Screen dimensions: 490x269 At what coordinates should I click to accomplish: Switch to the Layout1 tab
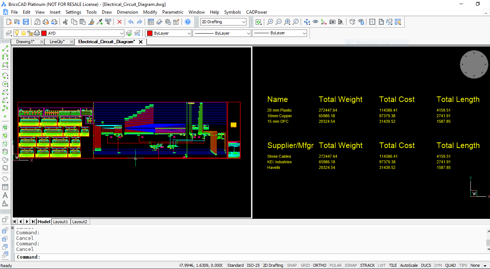coord(61,222)
